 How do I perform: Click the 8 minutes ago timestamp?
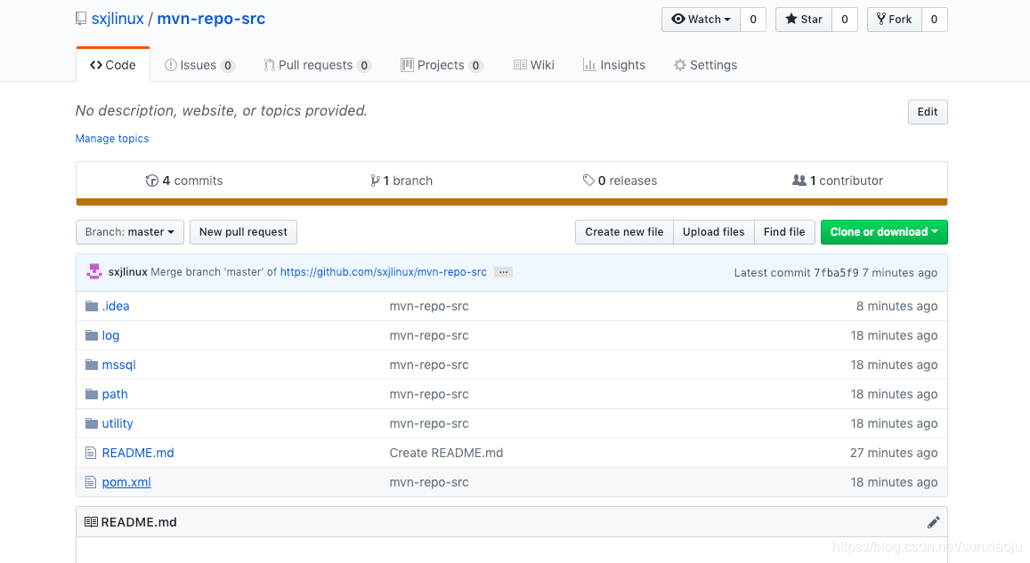896,307
